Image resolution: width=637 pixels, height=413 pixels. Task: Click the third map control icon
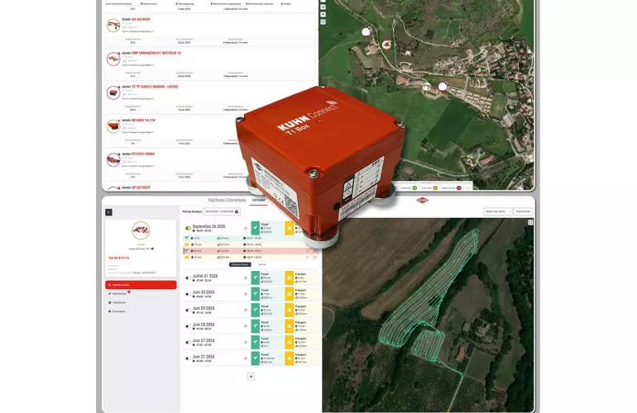pyautogui.click(x=323, y=21)
